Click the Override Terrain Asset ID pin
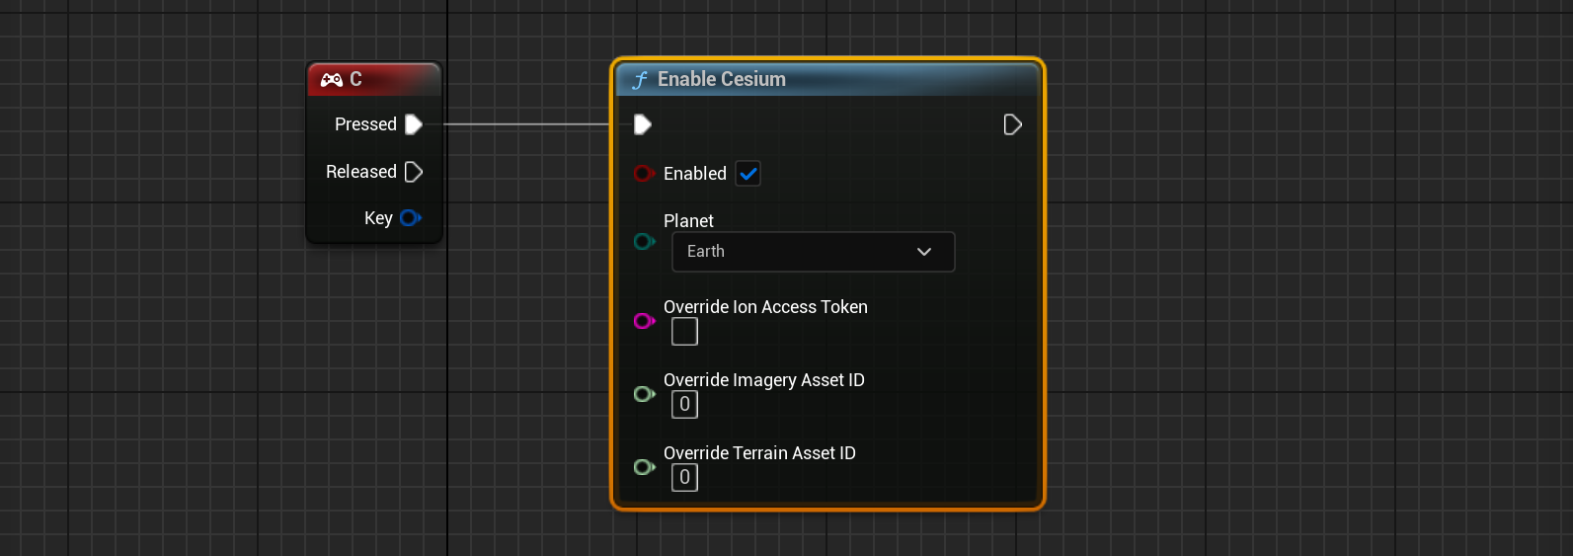 click(x=644, y=467)
